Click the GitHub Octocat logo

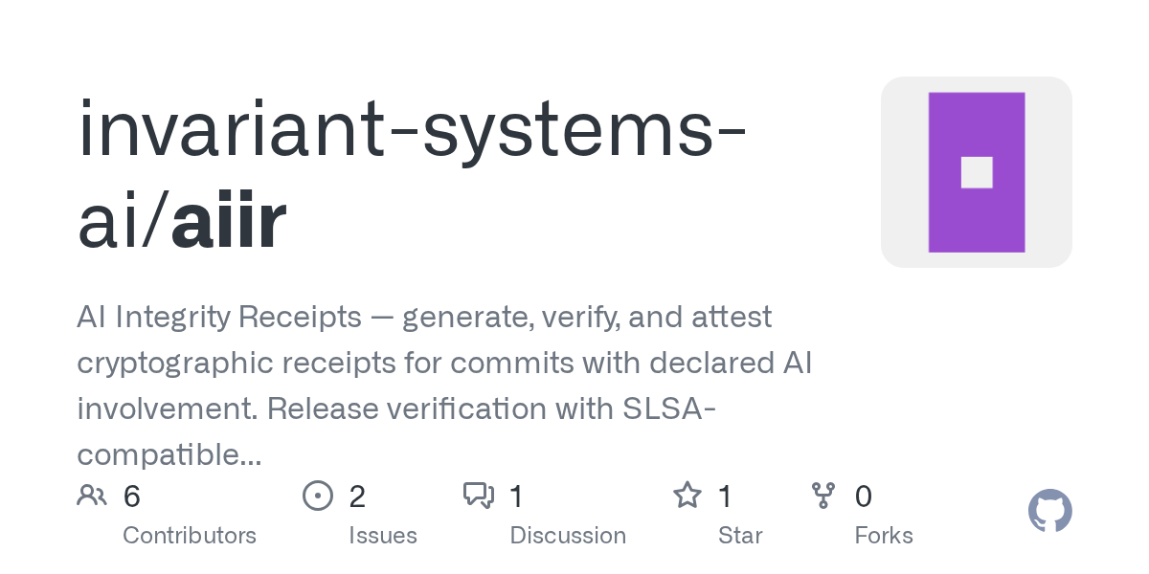pyautogui.click(x=1049, y=512)
